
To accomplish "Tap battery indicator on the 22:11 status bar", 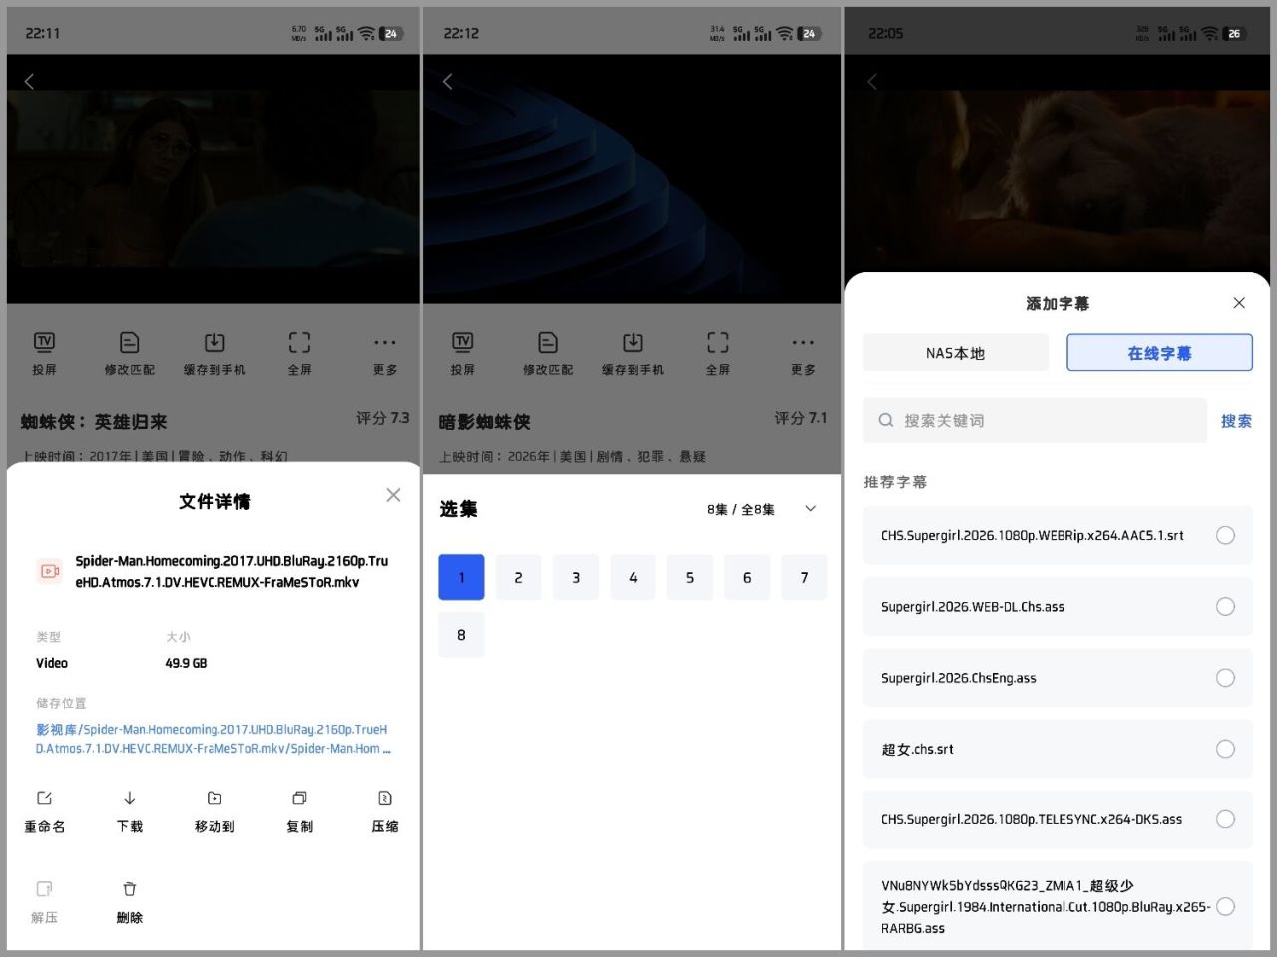I will coord(391,33).
